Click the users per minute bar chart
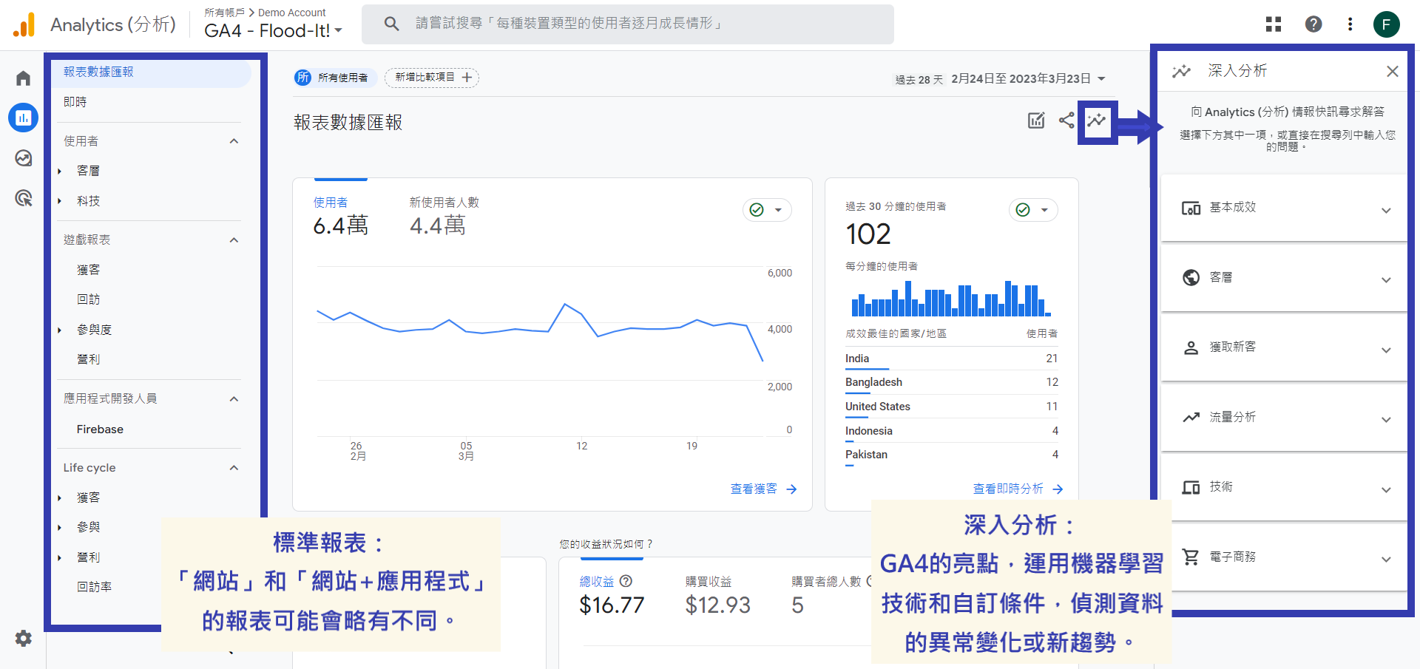Viewport: 1420px width, 669px height. (x=950, y=298)
